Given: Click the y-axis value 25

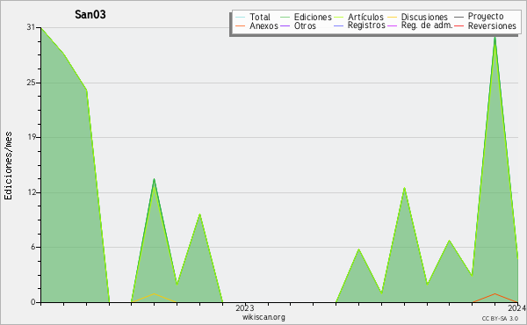Looking at the screenshot, I should click(x=31, y=83).
